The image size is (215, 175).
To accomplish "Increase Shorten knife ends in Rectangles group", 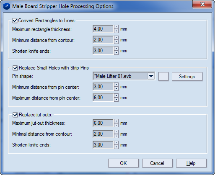I will point(116,49).
